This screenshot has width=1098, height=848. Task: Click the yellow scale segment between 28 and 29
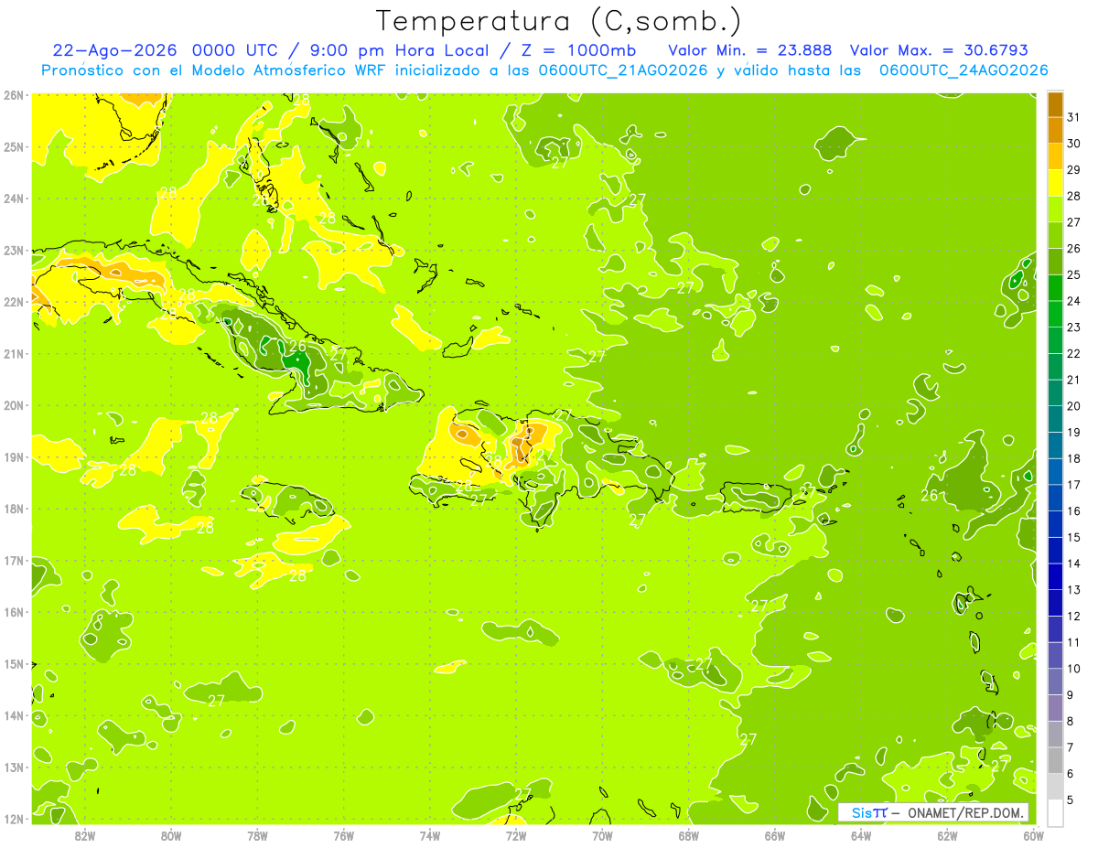click(1055, 183)
